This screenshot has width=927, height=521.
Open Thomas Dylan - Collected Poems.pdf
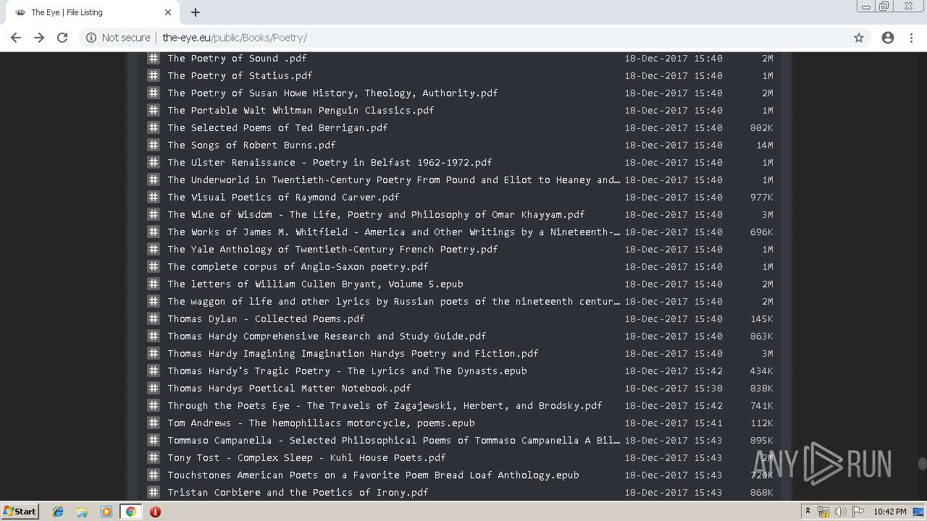(x=266, y=318)
